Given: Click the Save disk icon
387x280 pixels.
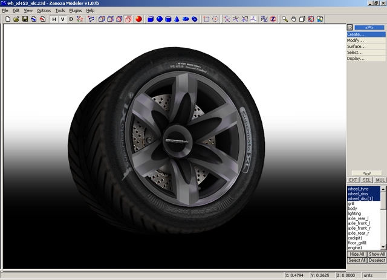Looking at the screenshot, I should [x=25, y=19].
